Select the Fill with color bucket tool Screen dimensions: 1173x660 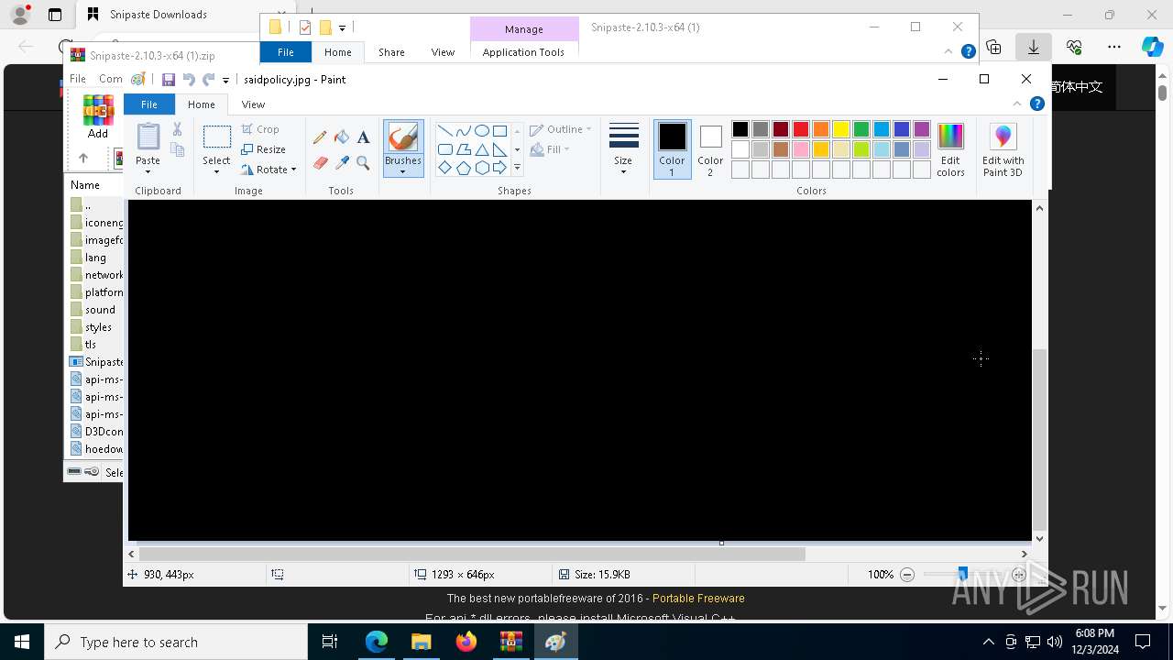(x=342, y=137)
